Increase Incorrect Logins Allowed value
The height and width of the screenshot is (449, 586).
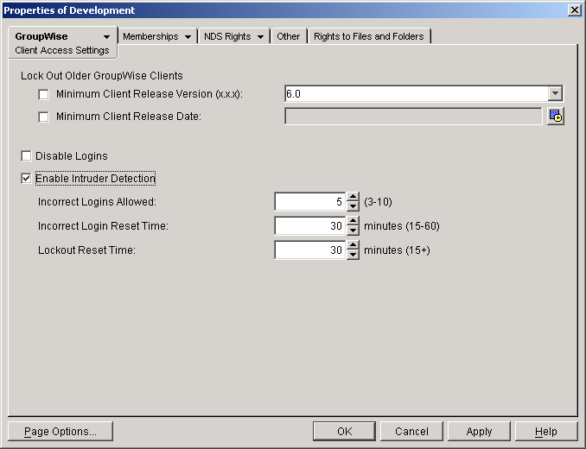(353, 197)
